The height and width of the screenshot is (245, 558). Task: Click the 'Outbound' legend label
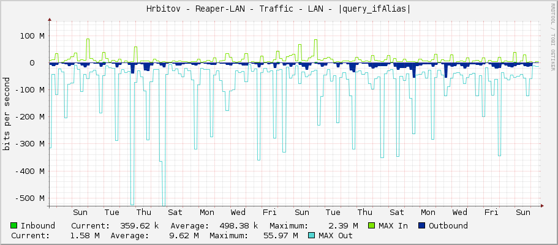(x=448, y=226)
